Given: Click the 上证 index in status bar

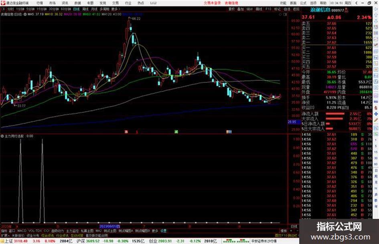Looking at the screenshot, I should point(9,241).
